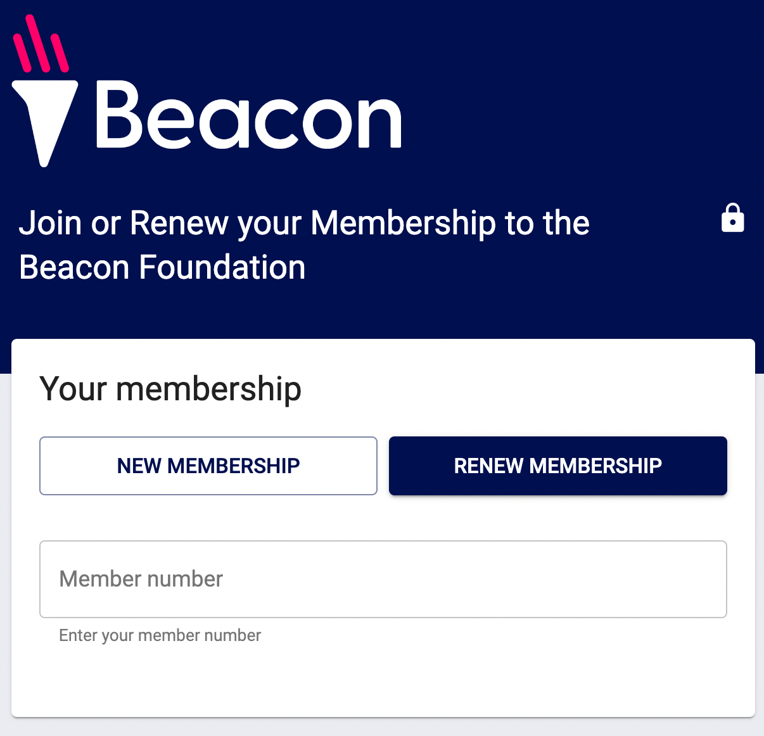764x736 pixels.
Task: Click the white cone of torch logo
Action: point(44,120)
